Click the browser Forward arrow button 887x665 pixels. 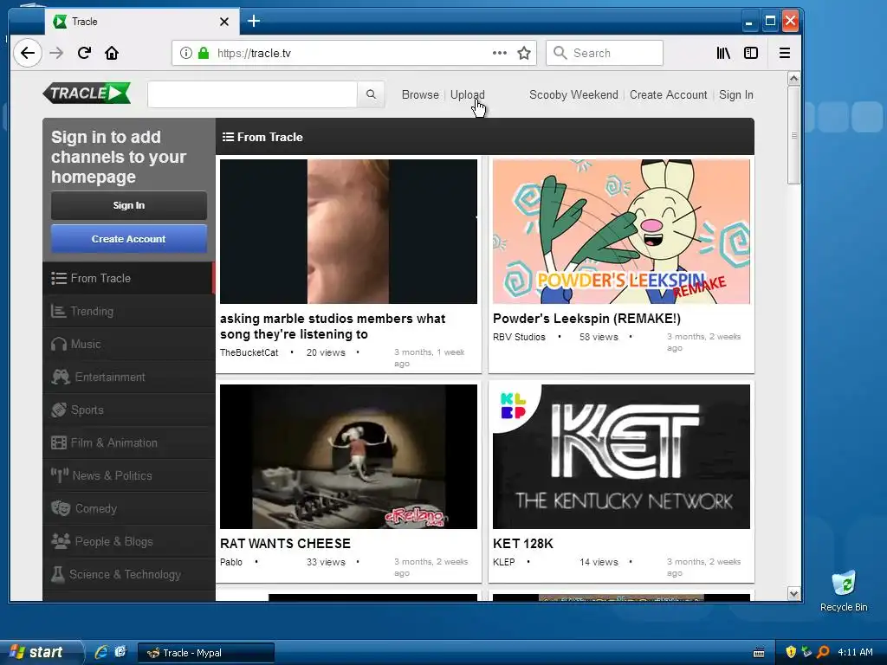(x=56, y=53)
